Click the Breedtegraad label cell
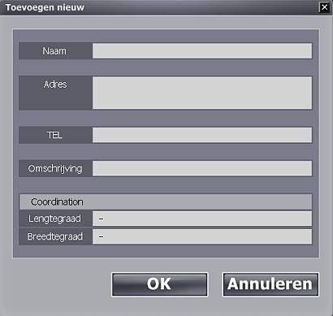Image resolution: width=333 pixels, height=316 pixels. click(55, 236)
